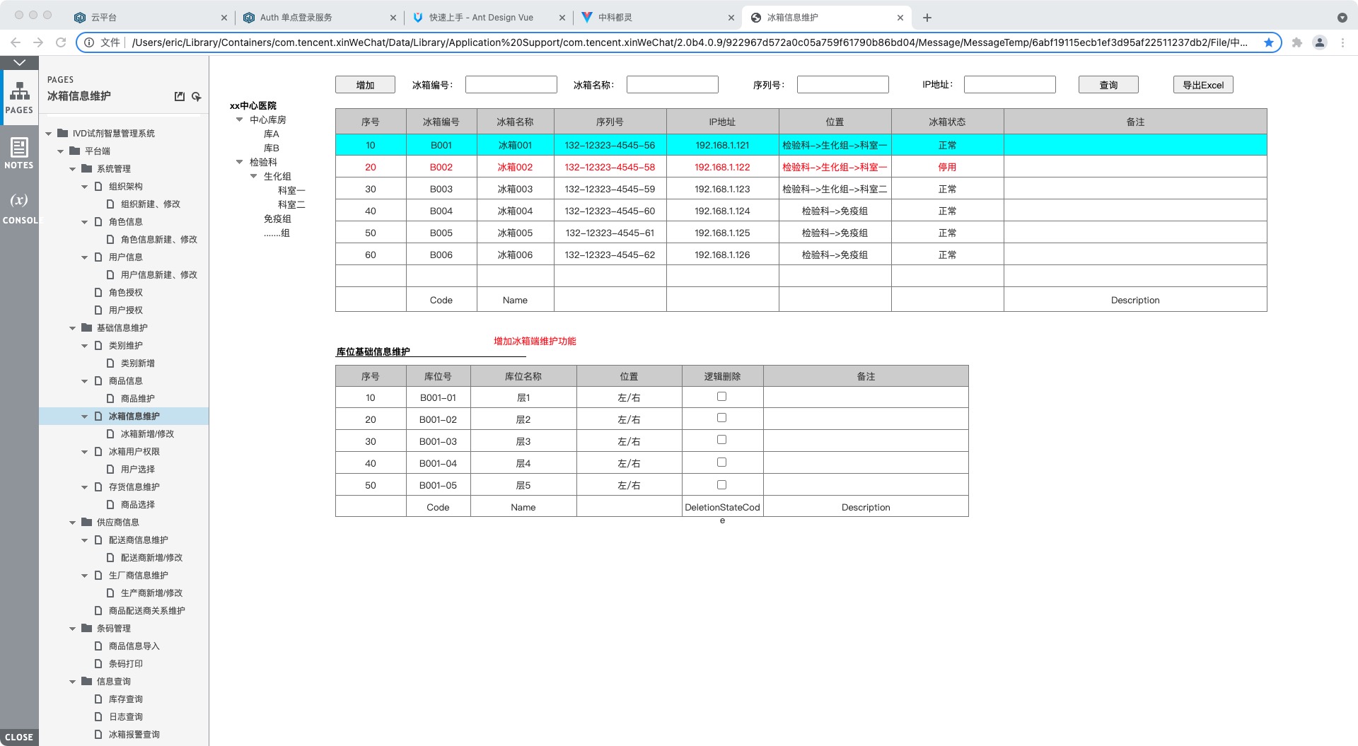The width and height of the screenshot is (1358, 746).
Task: Go forward with browser forward arrow
Action: (38, 42)
